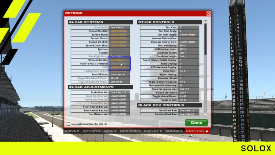The image size is (275, 155).
Task: Change the Radio Display binding
Action: tap(189, 64)
